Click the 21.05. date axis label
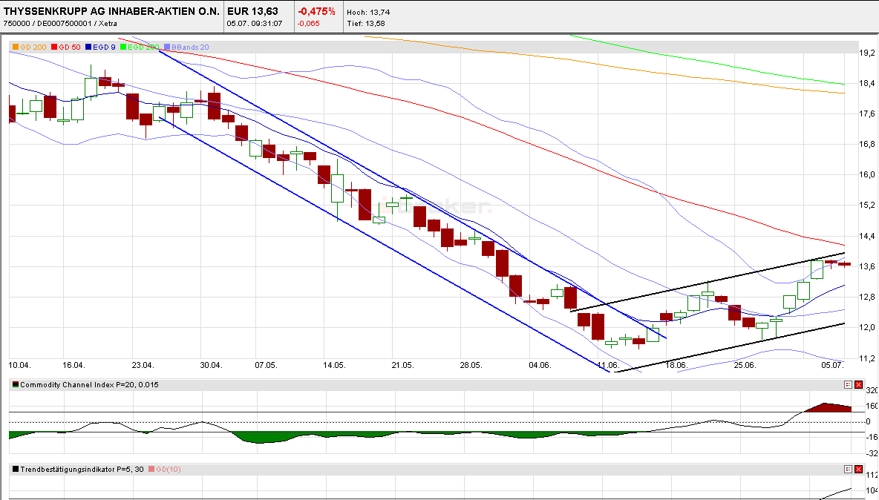 pos(402,365)
